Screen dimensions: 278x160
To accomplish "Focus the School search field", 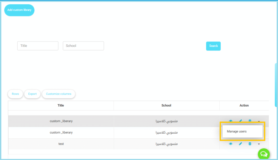I will [x=83, y=46].
